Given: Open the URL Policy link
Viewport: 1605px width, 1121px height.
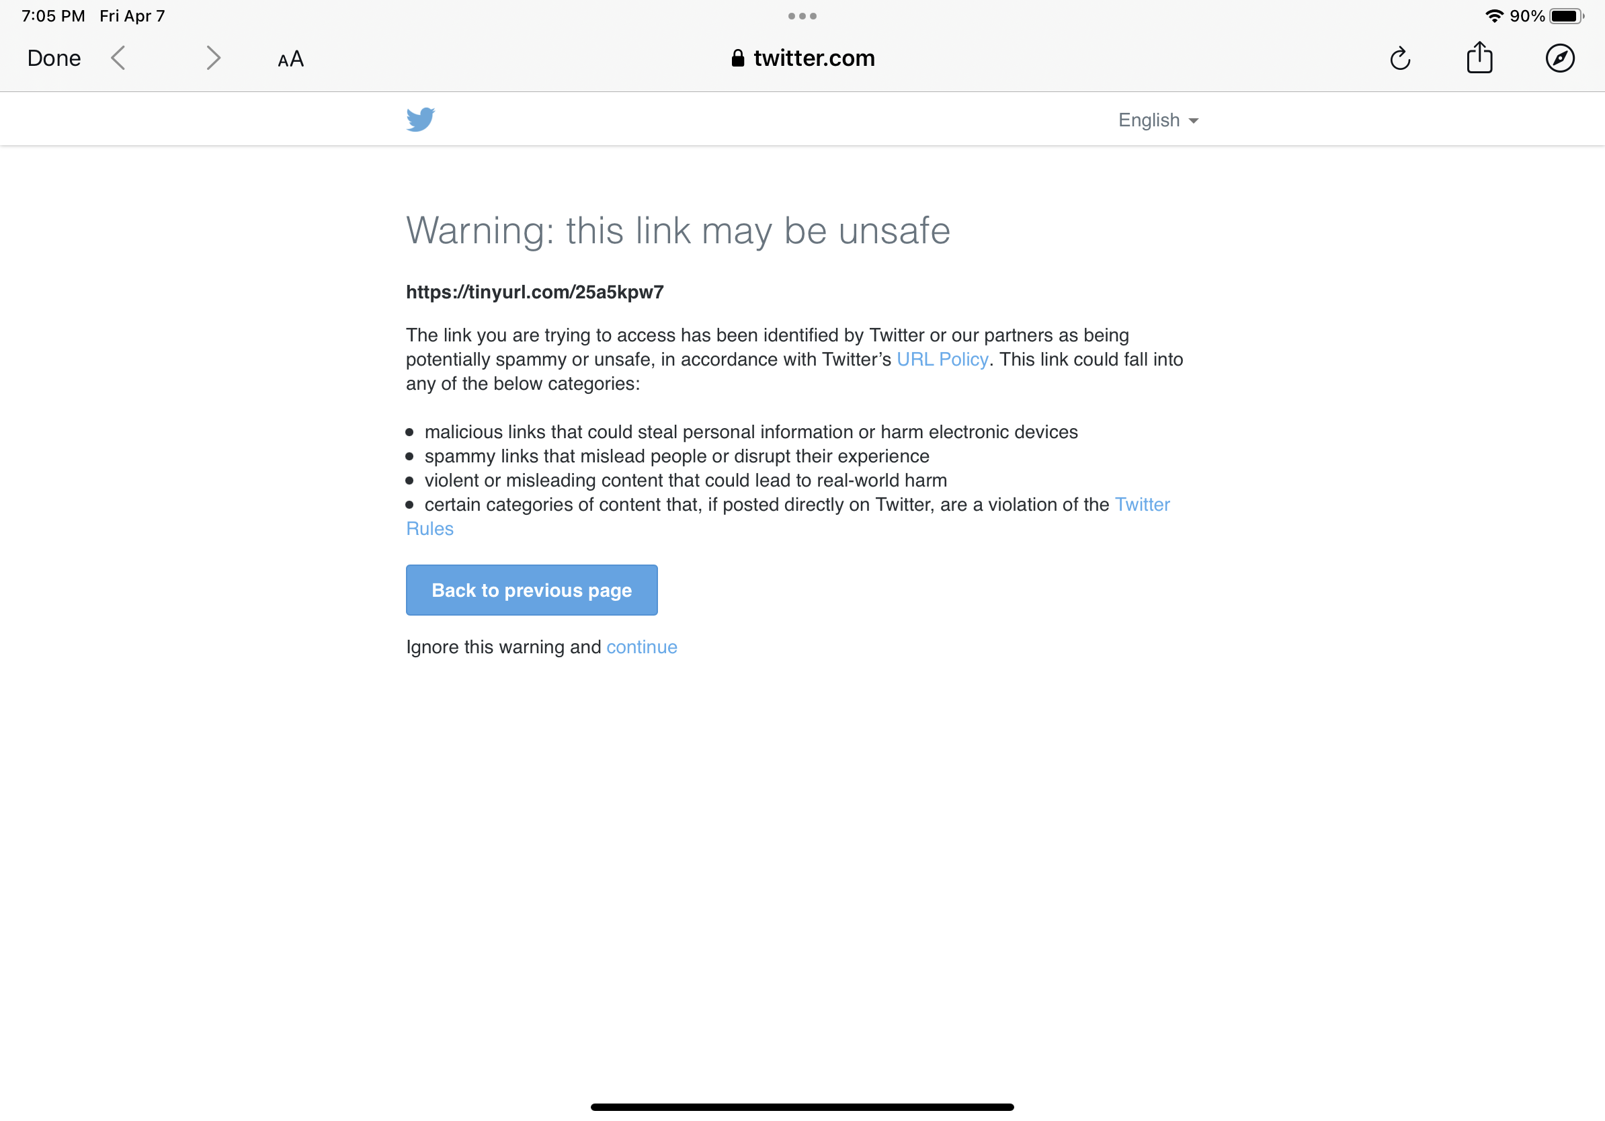Looking at the screenshot, I should coord(942,360).
